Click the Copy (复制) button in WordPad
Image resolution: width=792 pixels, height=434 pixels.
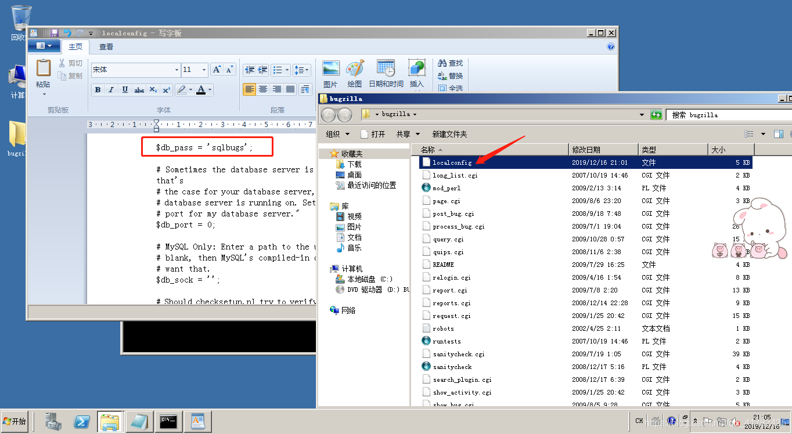[71, 76]
